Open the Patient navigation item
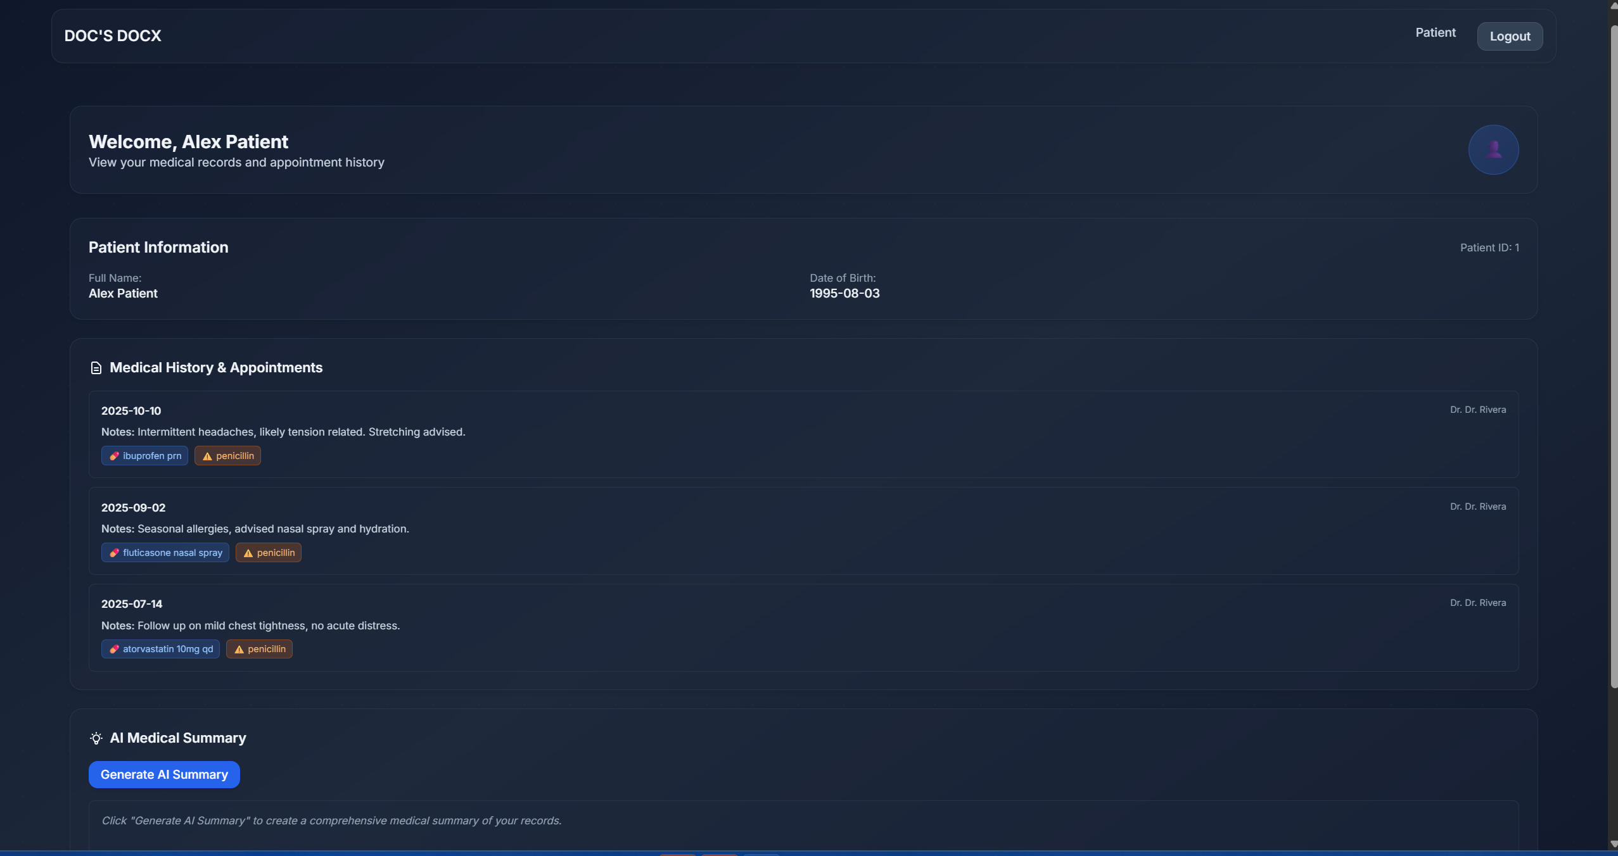Image resolution: width=1618 pixels, height=856 pixels. [x=1435, y=33]
